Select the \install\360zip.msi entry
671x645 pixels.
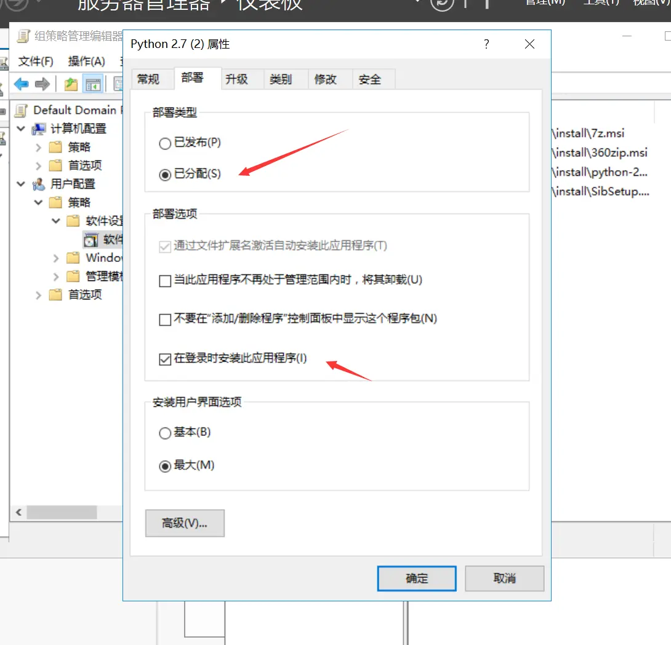(600, 152)
